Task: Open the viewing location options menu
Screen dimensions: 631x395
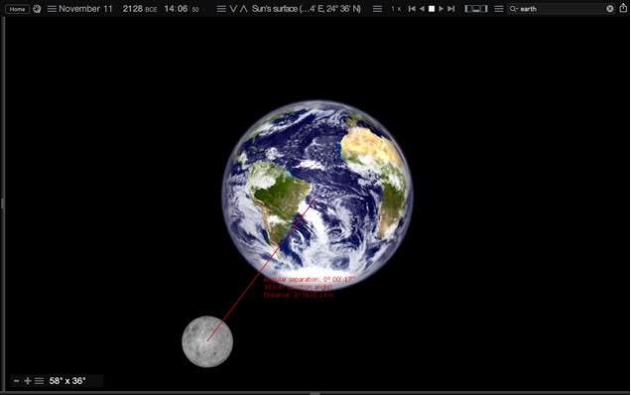Action: coord(221,9)
